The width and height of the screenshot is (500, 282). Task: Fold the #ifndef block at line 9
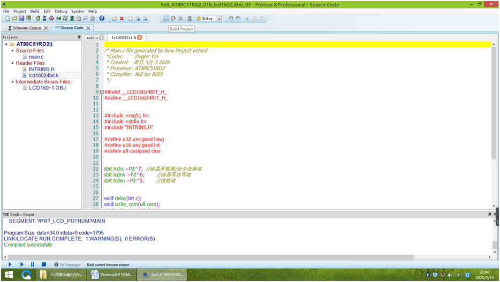(x=102, y=92)
